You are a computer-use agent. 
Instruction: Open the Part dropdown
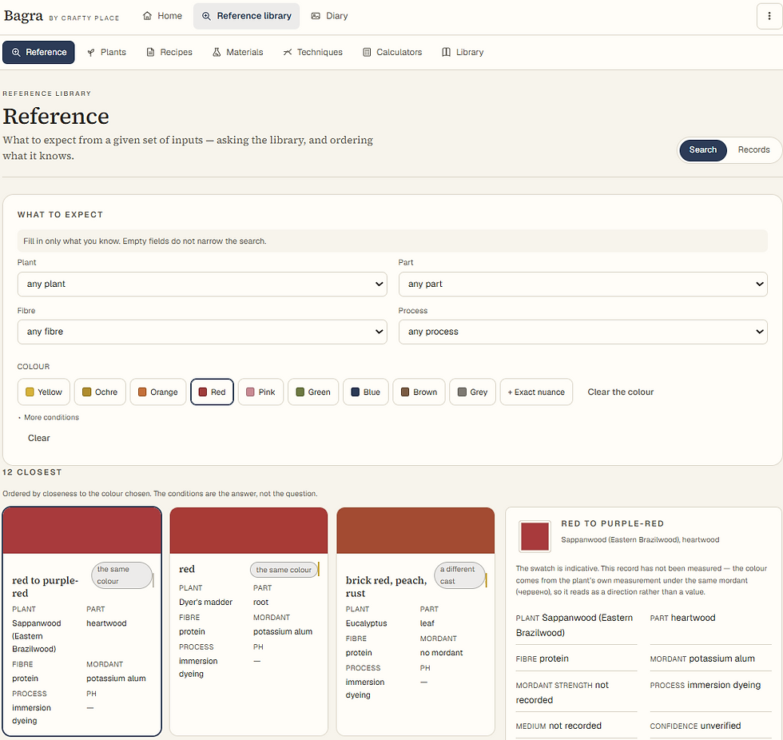[x=582, y=284]
